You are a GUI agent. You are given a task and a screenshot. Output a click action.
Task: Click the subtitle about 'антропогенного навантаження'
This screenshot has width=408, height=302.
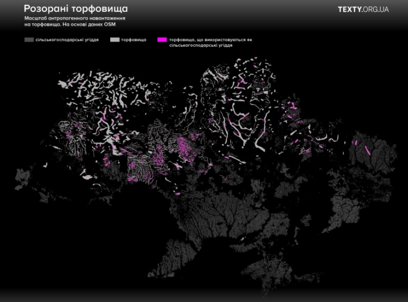74,18
